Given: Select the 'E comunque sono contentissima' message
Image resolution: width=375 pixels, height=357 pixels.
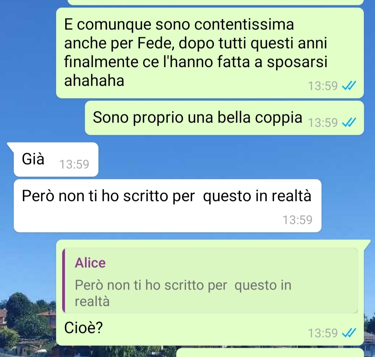Looking at the screenshot, I should click(x=210, y=53).
